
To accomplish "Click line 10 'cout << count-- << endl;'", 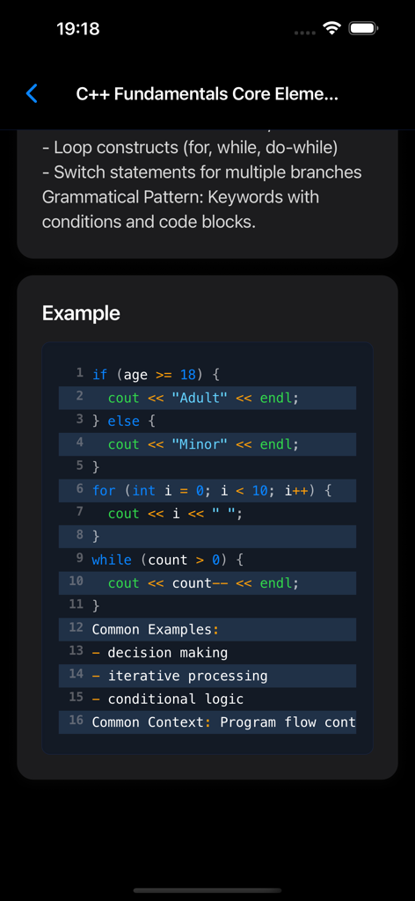I will click(207, 583).
